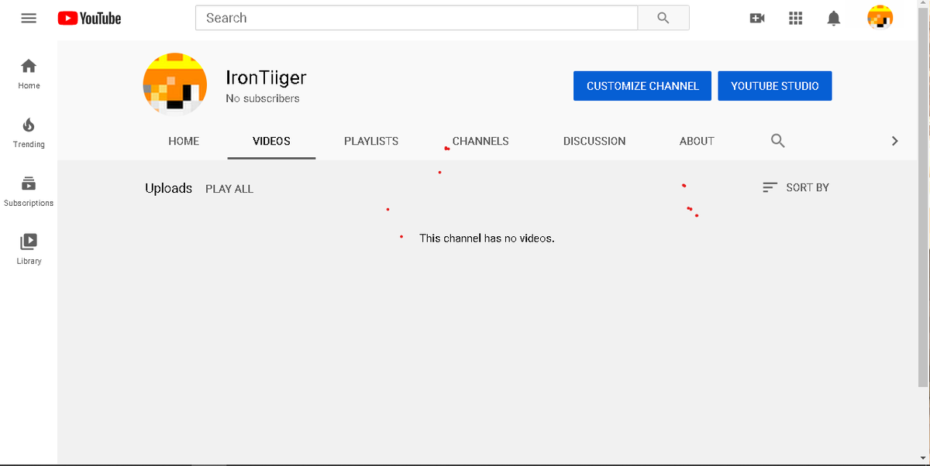Image resolution: width=930 pixels, height=466 pixels.
Task: Open Library in the sidebar
Action: (x=29, y=249)
